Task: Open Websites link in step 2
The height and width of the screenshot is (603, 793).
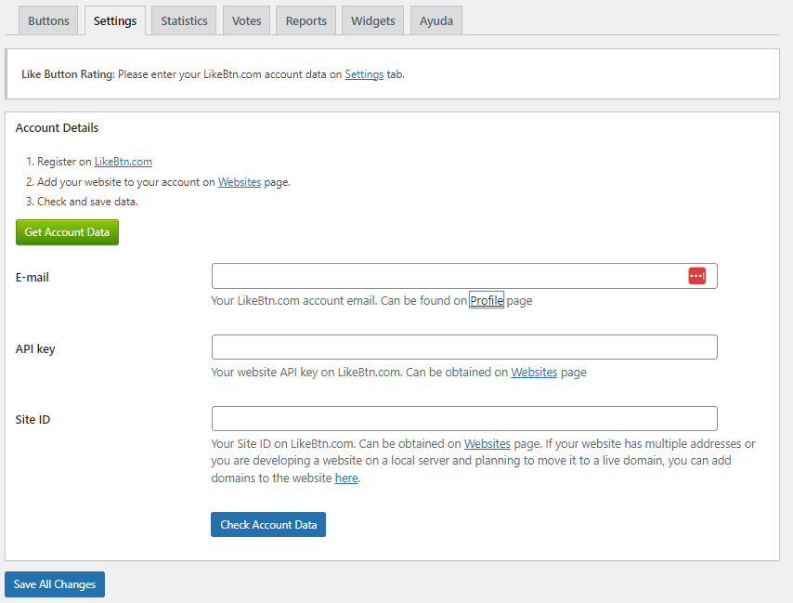Action: (240, 182)
